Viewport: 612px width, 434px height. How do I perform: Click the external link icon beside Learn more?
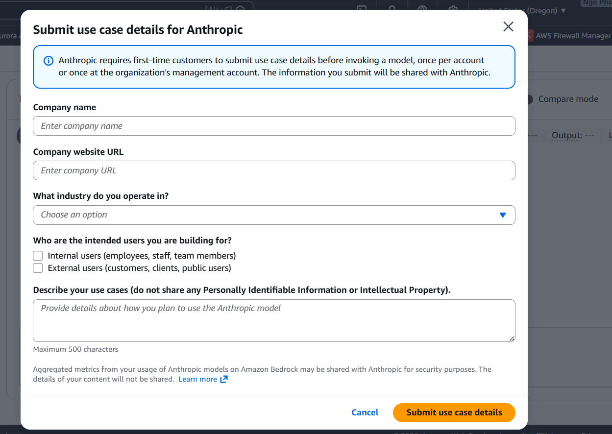tap(224, 379)
